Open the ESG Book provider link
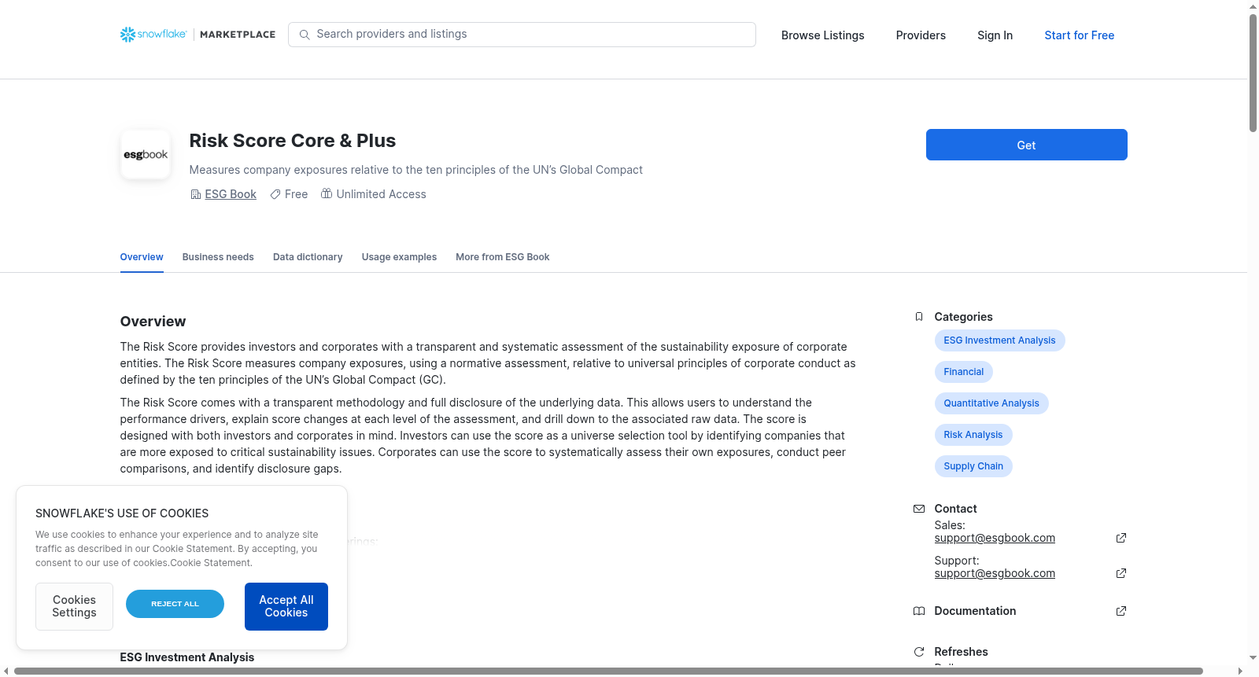Screen dimensions: 1259x677 pos(231,194)
